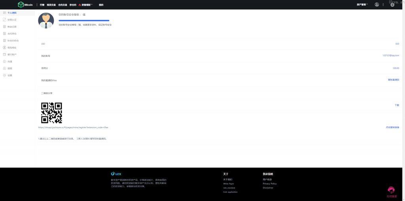Click the 设置 gear icon in sidebar

[x=4, y=75]
